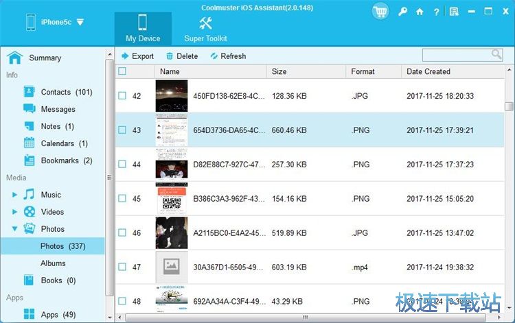
Task: Click the .mp4 format cell
Action: pyautogui.click(x=360, y=267)
